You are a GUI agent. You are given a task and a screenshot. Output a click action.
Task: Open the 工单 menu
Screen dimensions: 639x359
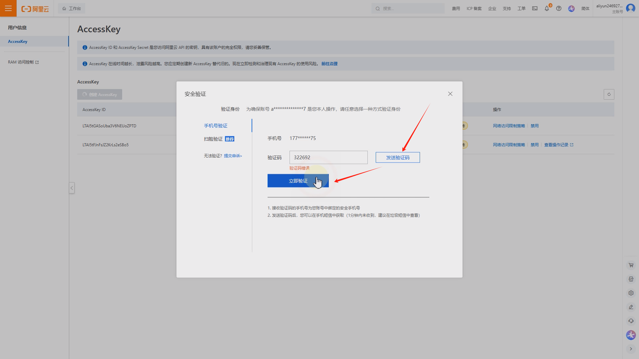tap(521, 9)
